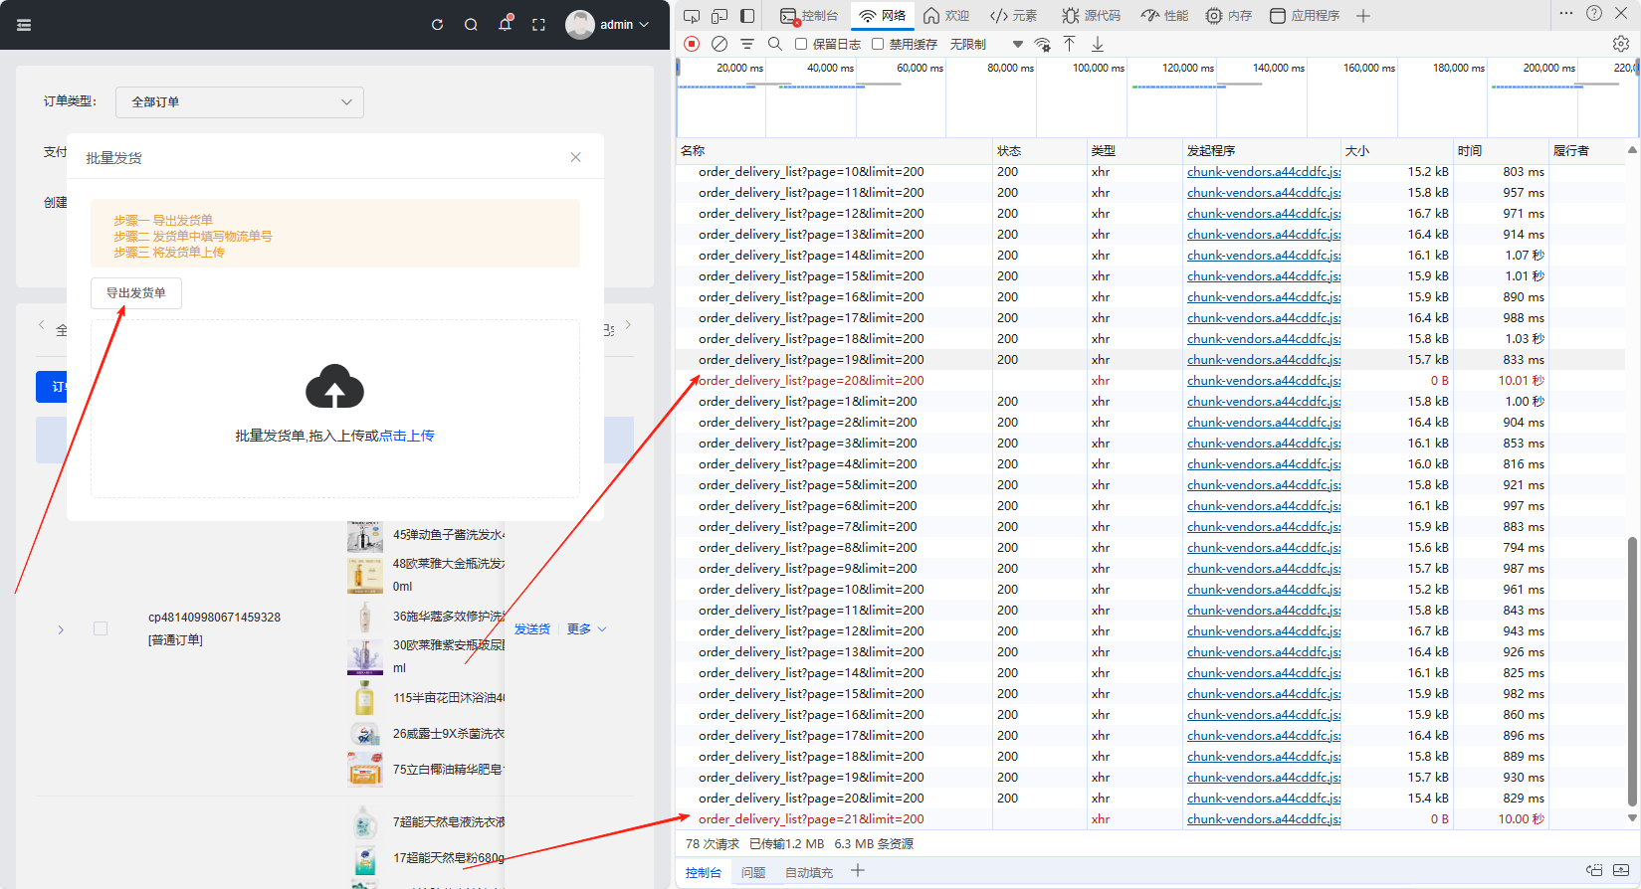Viewport: 1641px width, 889px height.
Task: Open network conditions wifi icon
Action: pyautogui.click(x=1043, y=44)
